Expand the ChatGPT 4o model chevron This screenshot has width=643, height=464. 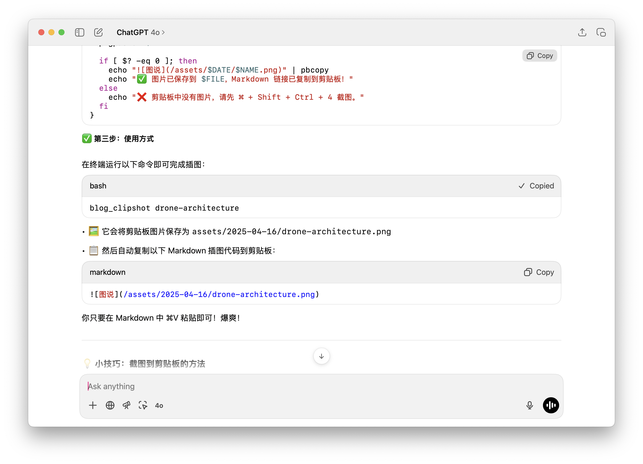point(163,32)
